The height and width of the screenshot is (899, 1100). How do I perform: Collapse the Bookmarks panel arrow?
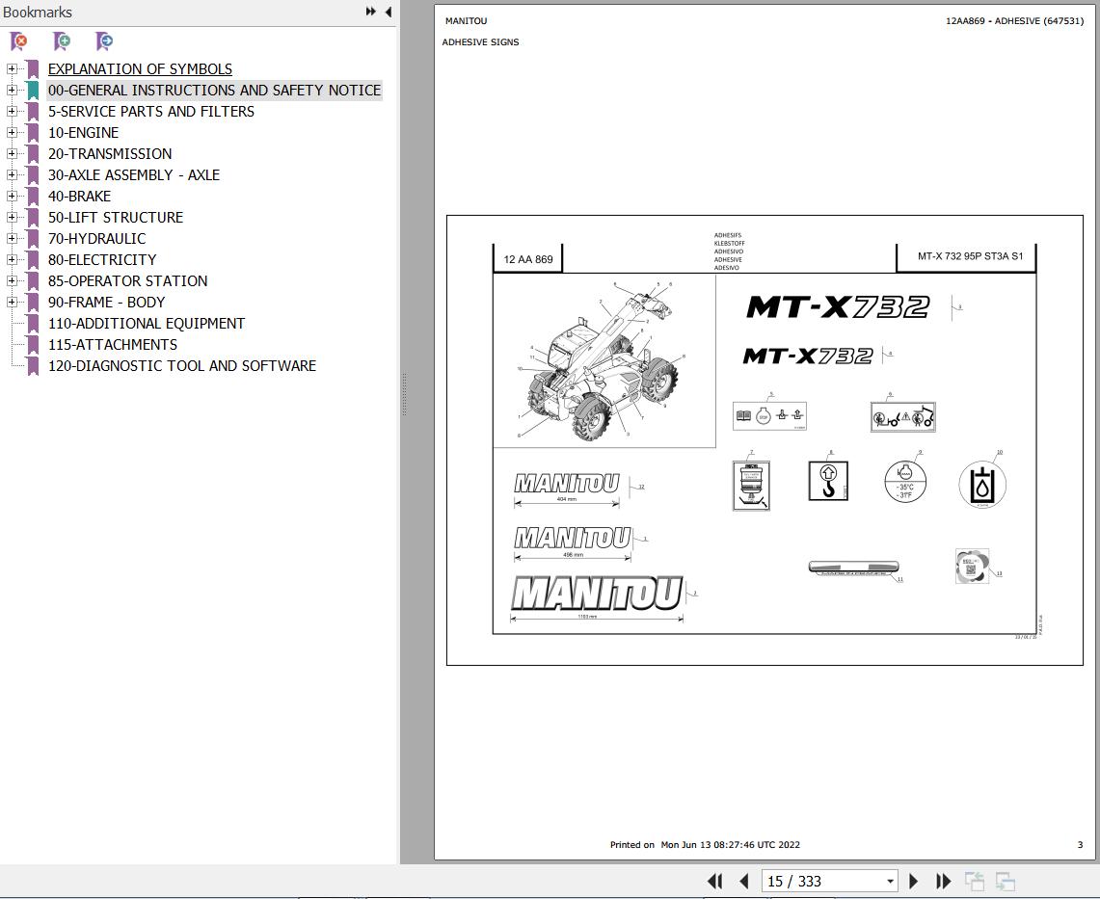coord(388,12)
